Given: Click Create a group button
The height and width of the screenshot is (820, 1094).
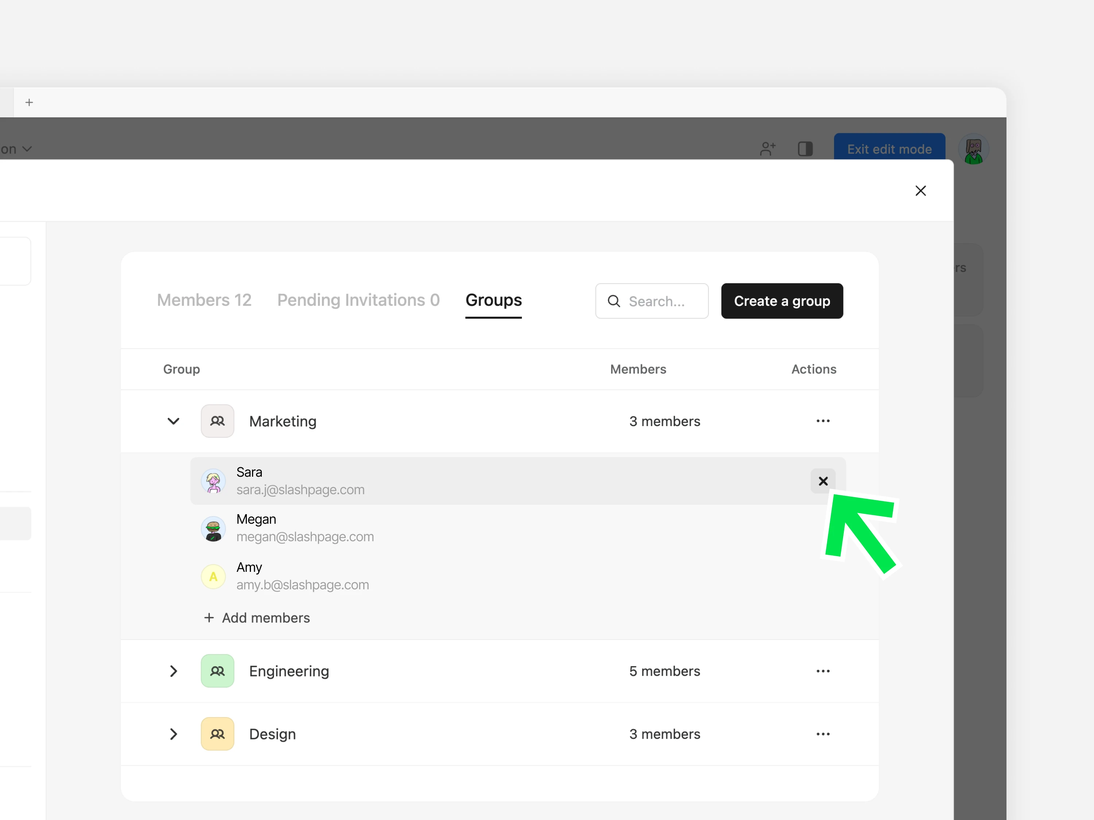Looking at the screenshot, I should pyautogui.click(x=781, y=301).
